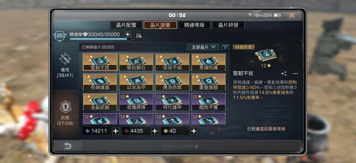The height and width of the screenshot is (163, 356).
Task: Click the mastery details icon beside 33040/35000
Action: (139, 35)
